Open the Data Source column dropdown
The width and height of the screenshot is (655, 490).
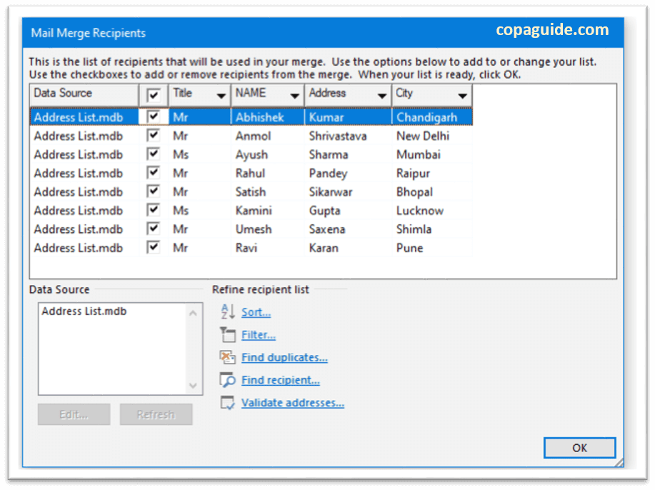(130, 94)
